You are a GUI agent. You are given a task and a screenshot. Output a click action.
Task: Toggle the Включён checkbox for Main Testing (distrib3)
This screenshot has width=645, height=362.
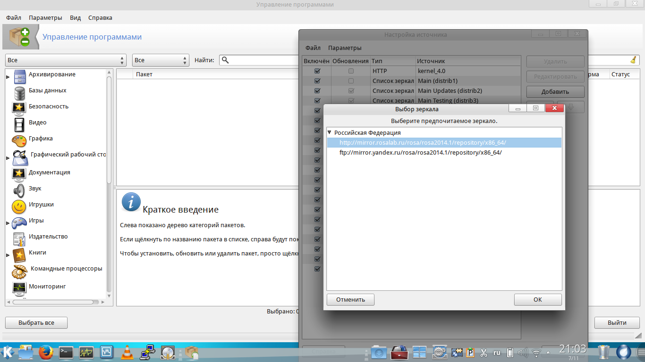317,100
